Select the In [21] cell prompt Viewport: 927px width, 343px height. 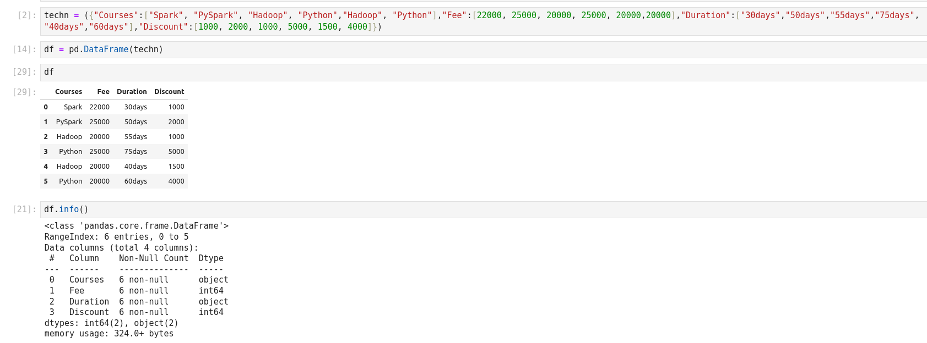[x=24, y=209]
